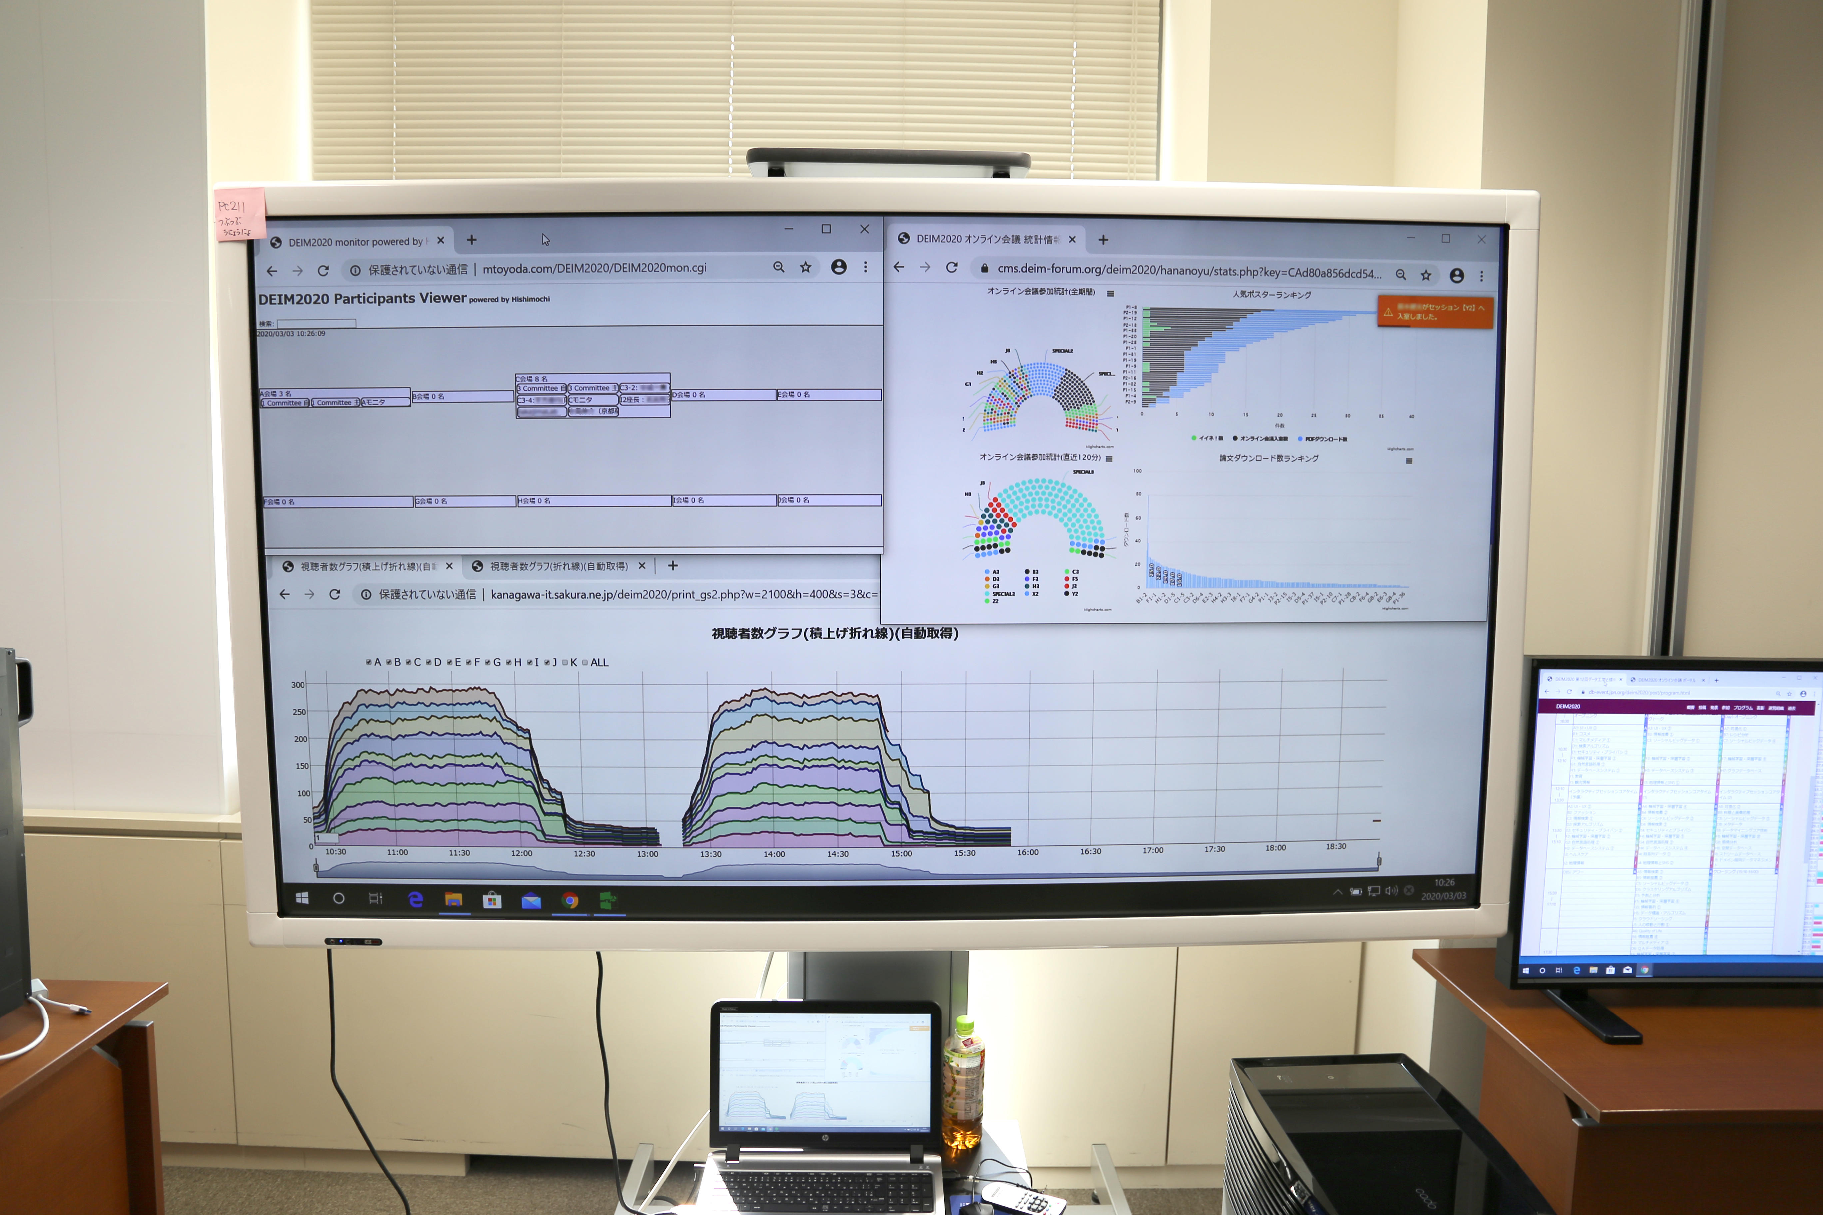Open Chrome three-dot menu in Participants Viewer window

[x=866, y=267]
